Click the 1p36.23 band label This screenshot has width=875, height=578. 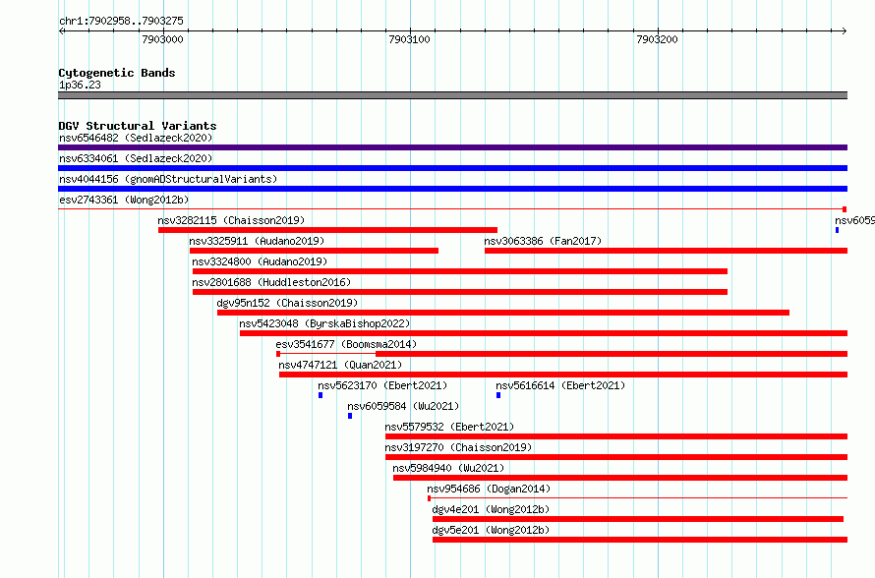pyautogui.click(x=80, y=85)
